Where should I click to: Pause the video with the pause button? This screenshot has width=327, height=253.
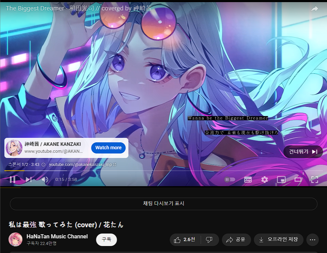(x=13, y=180)
